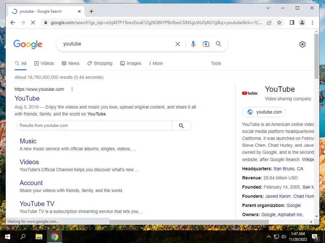
Task: Open Windows taskbar search
Action: pos(23,237)
